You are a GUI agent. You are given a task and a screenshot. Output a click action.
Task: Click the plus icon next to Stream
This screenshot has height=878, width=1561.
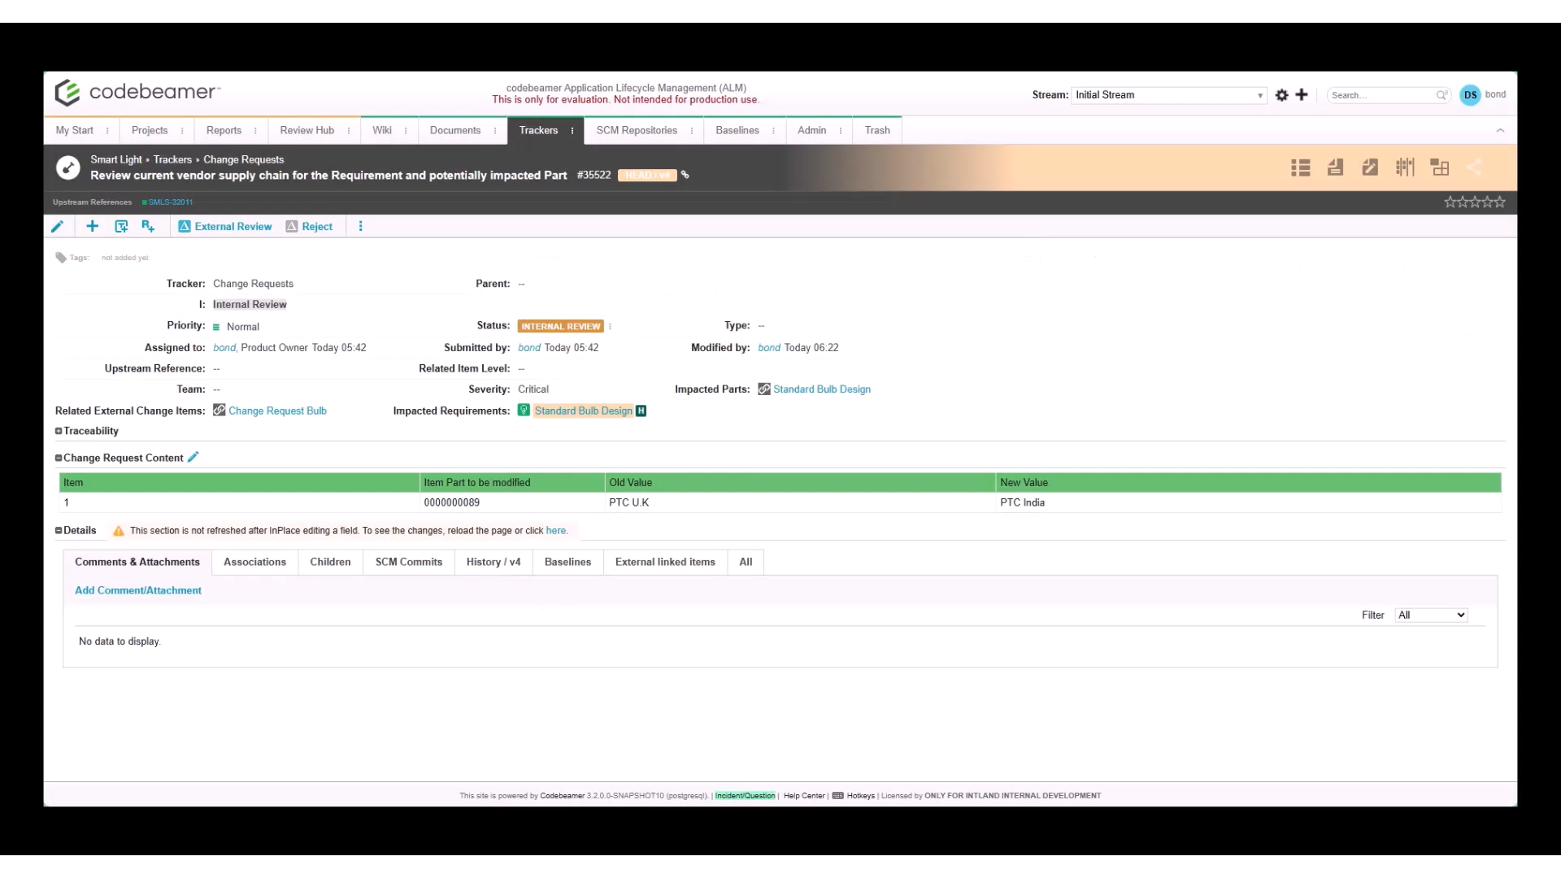coord(1302,95)
